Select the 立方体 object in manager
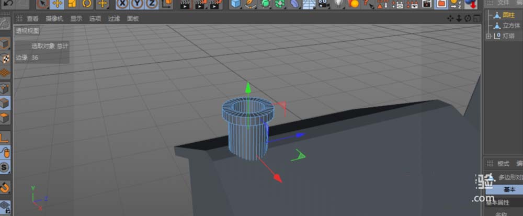The image size is (523, 216). [x=511, y=25]
